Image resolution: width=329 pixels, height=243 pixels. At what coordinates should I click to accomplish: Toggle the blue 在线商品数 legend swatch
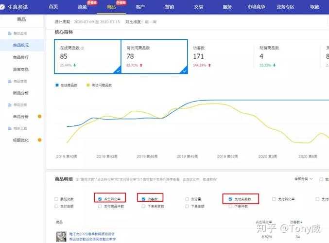[x=57, y=85]
